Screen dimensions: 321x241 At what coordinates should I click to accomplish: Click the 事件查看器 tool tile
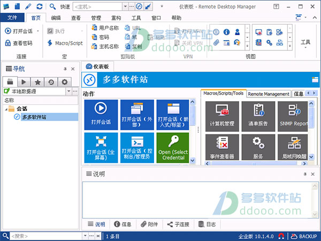click(x=222, y=147)
